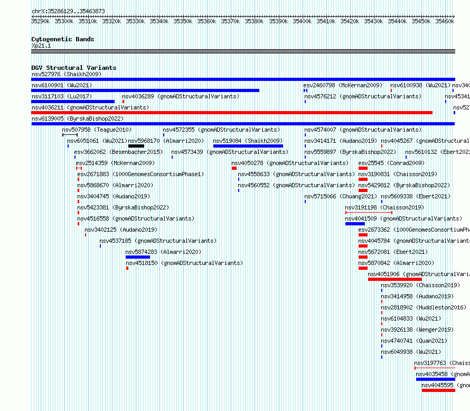The height and width of the screenshot is (411, 470).
Task: Open nsv4574007 variant label
Action: tap(363, 130)
